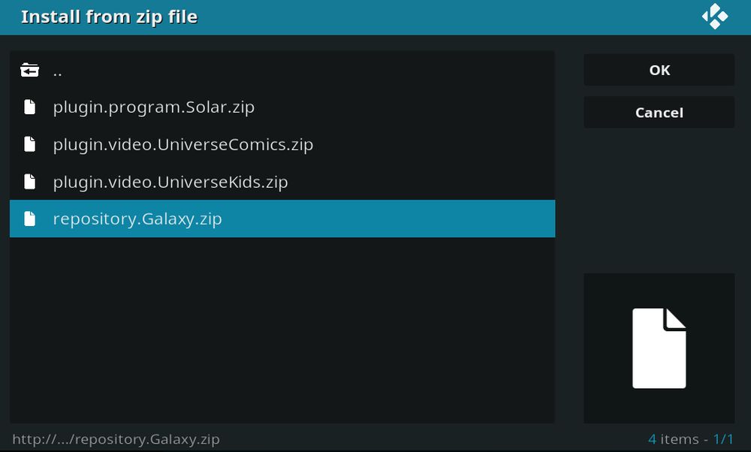Image resolution: width=751 pixels, height=452 pixels.
Task: Click the large file preview thumbnail
Action: tap(659, 348)
